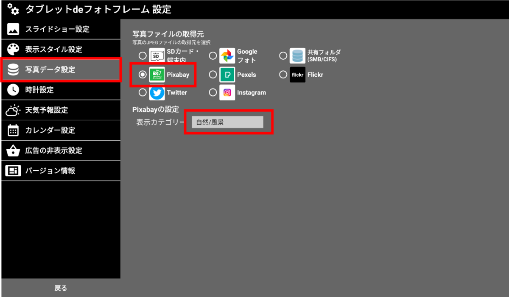Image resolution: width=509 pixels, height=297 pixels.
Task: Open 天気予報設定 menu item
Action: tap(61, 110)
